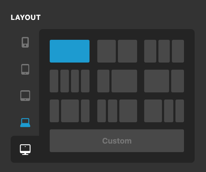Select the blue laptop device icon
This screenshot has height=172, width=206.
[x=25, y=123]
